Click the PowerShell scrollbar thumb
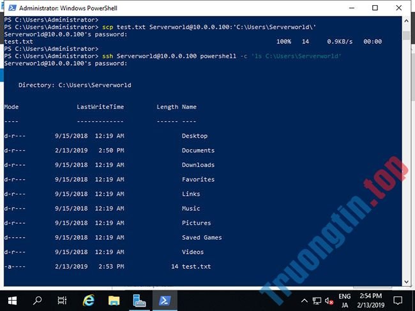This screenshot has width=415, height=311. [406, 36]
